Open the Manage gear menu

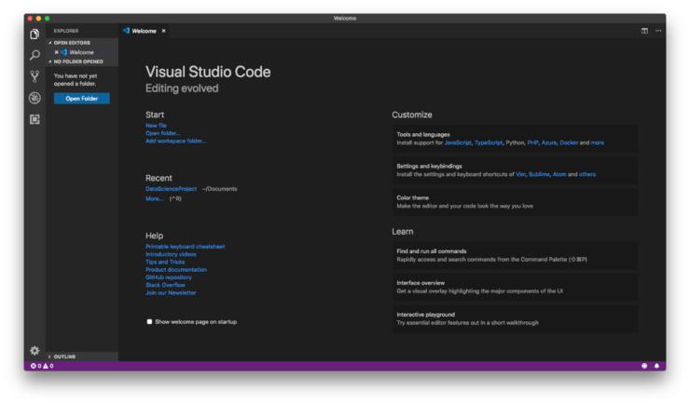click(x=34, y=350)
